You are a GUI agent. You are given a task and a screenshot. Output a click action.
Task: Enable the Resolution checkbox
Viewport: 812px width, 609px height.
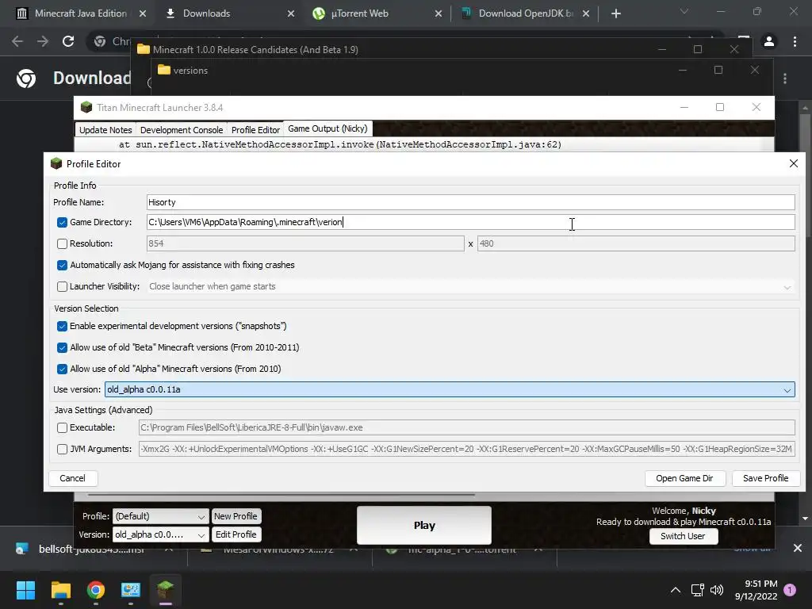62,243
